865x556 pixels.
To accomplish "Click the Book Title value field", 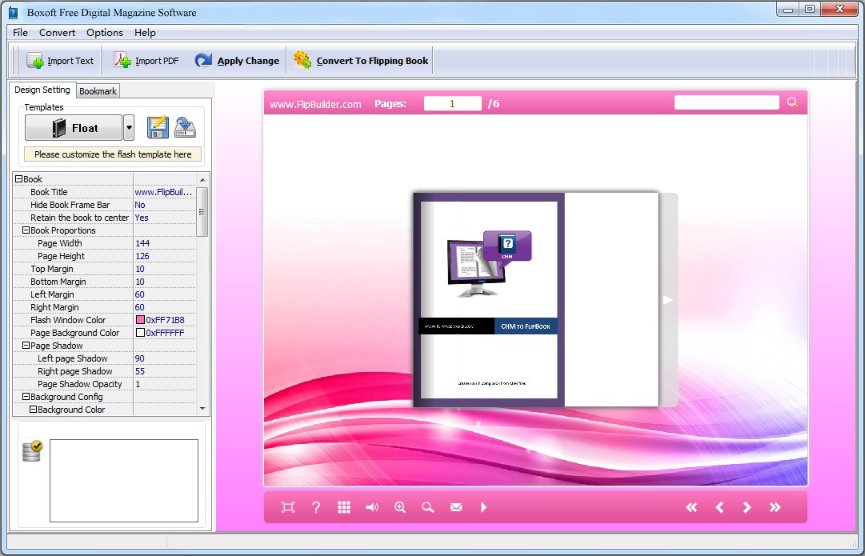I will pos(164,192).
